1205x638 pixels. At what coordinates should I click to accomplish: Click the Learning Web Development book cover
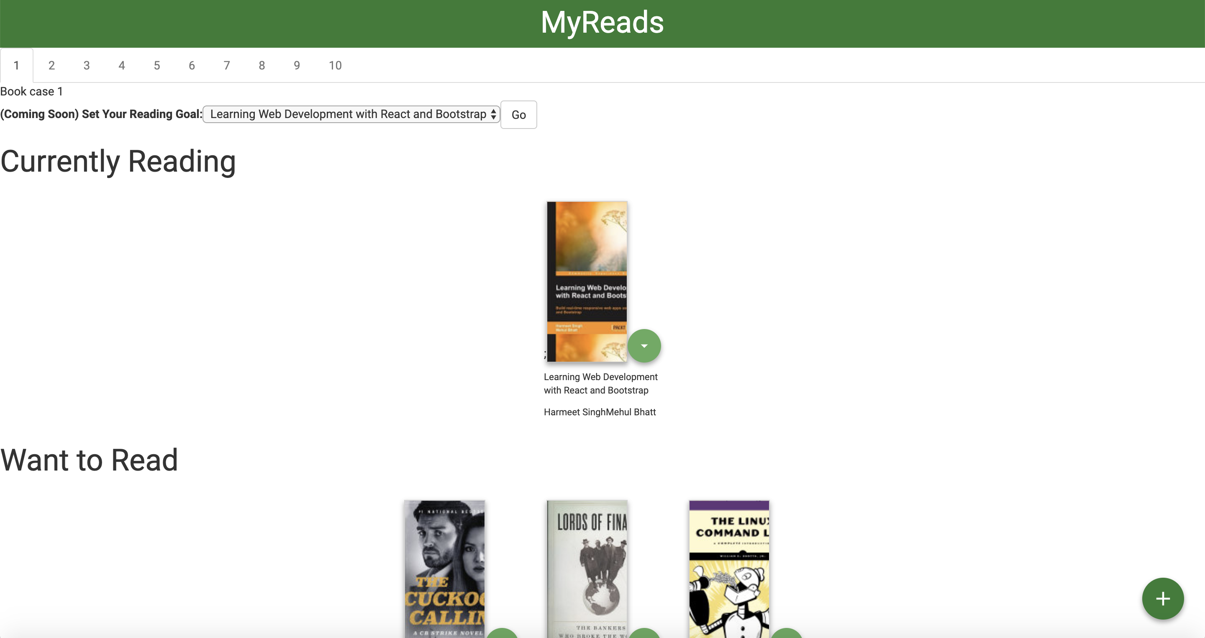pos(587,281)
